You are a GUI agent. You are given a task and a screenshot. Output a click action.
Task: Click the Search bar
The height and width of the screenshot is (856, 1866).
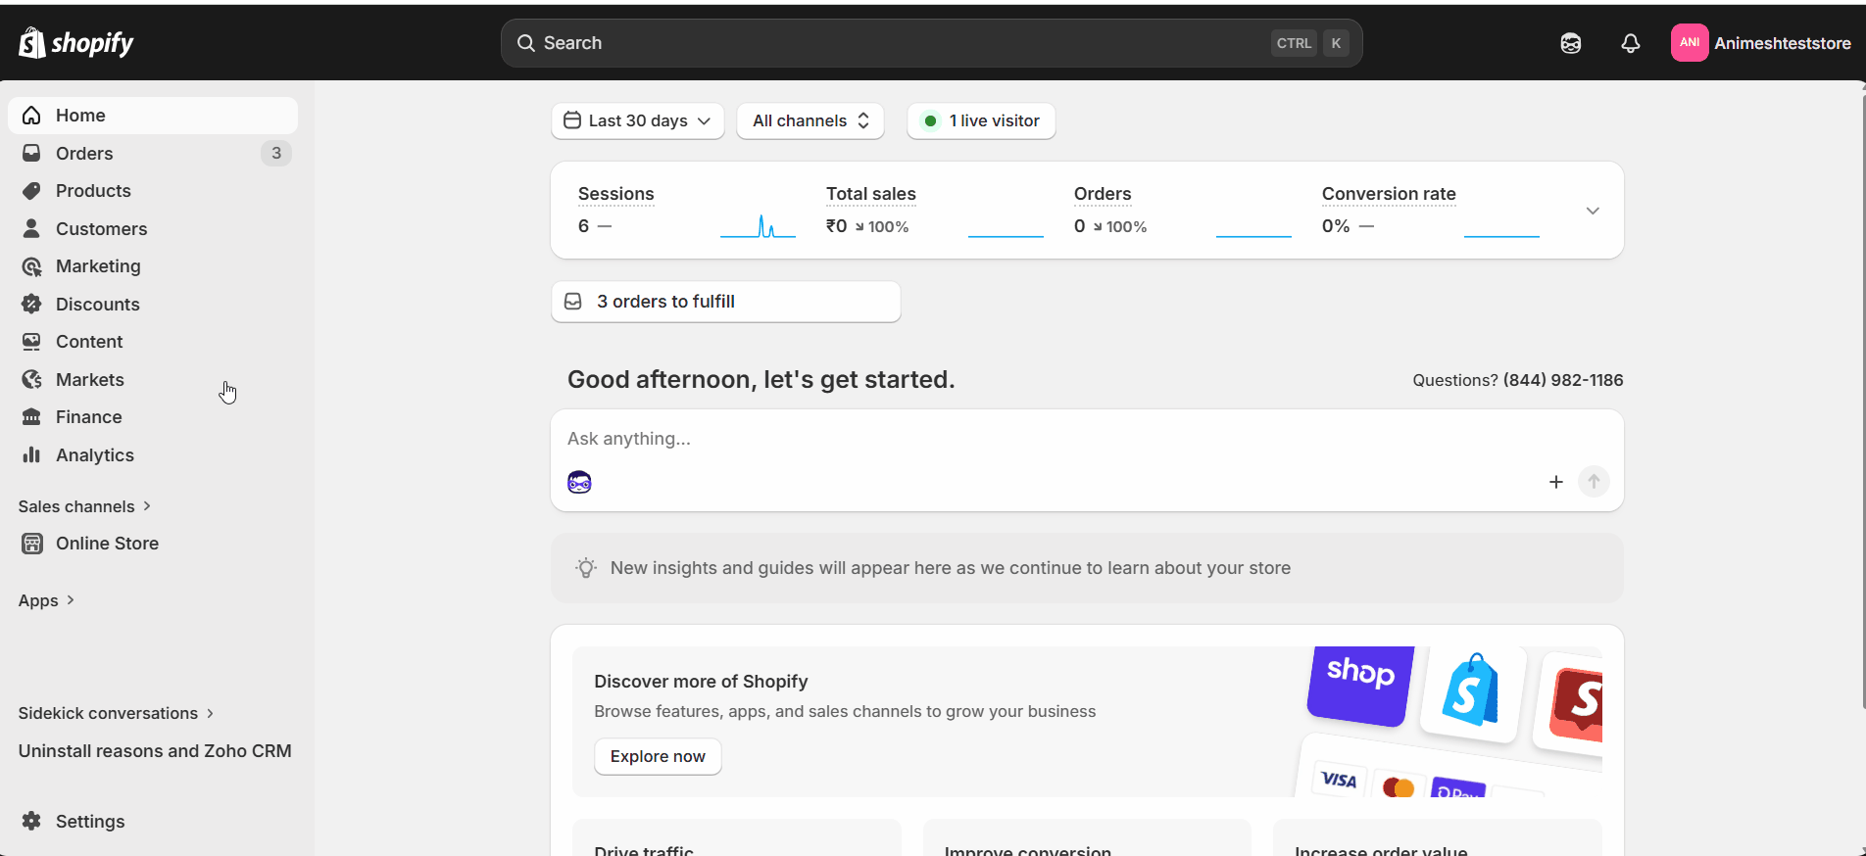tap(932, 43)
